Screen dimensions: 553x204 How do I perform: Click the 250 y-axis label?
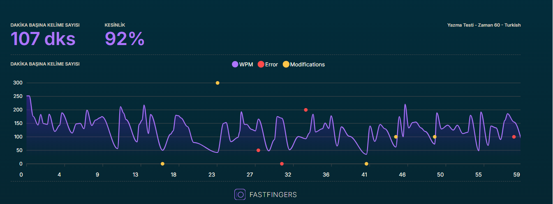(x=18, y=96)
